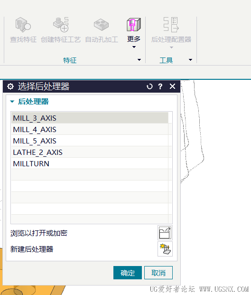251x295 pixels.
Task: Click the dialog settings gear icon
Action: pos(10,86)
